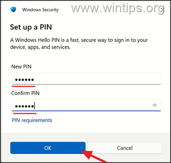Screen dimensions: 171x163
Task: Click the red underline beneath New PIN box
Action: click(x=24, y=86)
